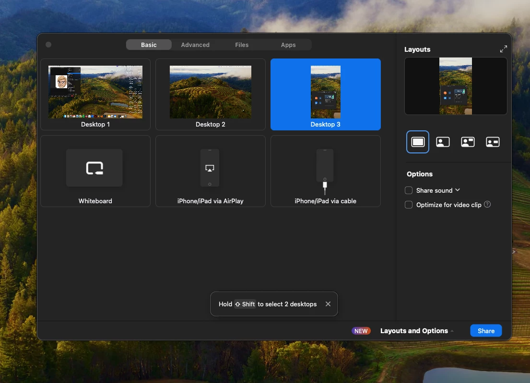Choose the video-beside-content bars layout icon
Screen dimensions: 530x383
(x=493, y=142)
